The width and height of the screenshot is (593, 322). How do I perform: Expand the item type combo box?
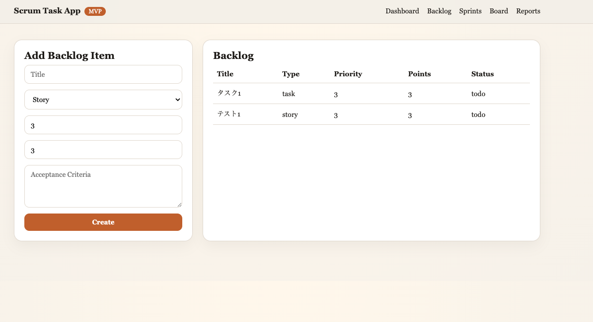(x=103, y=100)
